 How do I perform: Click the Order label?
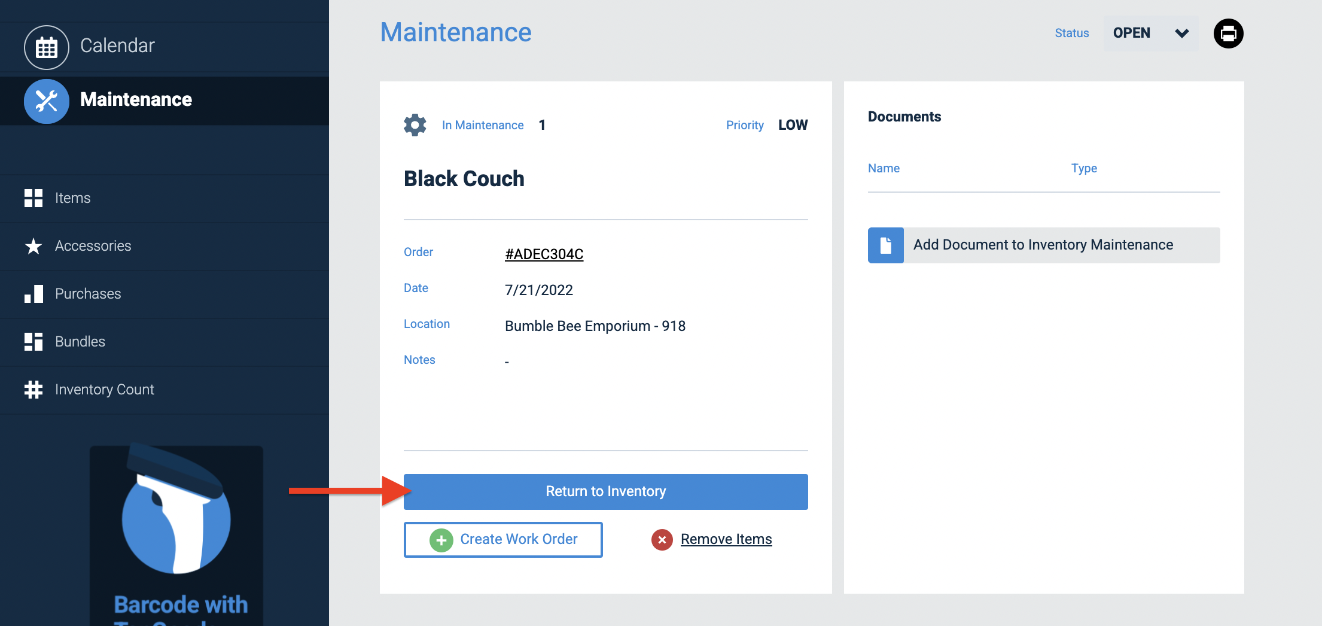point(418,252)
